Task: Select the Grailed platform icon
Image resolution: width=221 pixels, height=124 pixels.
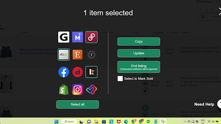Action: pyautogui.click(x=64, y=37)
